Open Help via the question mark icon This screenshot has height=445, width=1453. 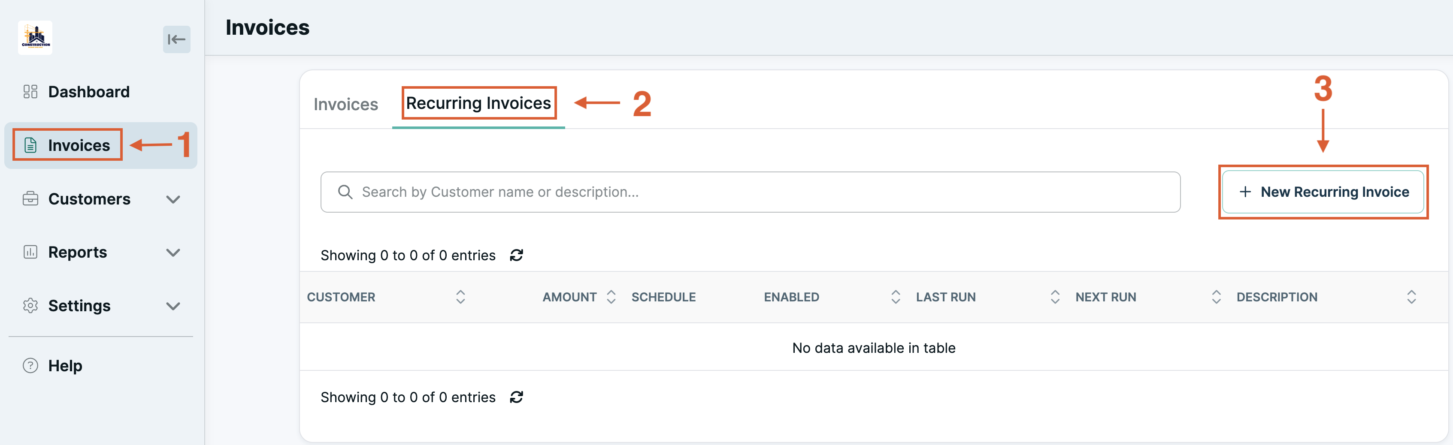30,365
